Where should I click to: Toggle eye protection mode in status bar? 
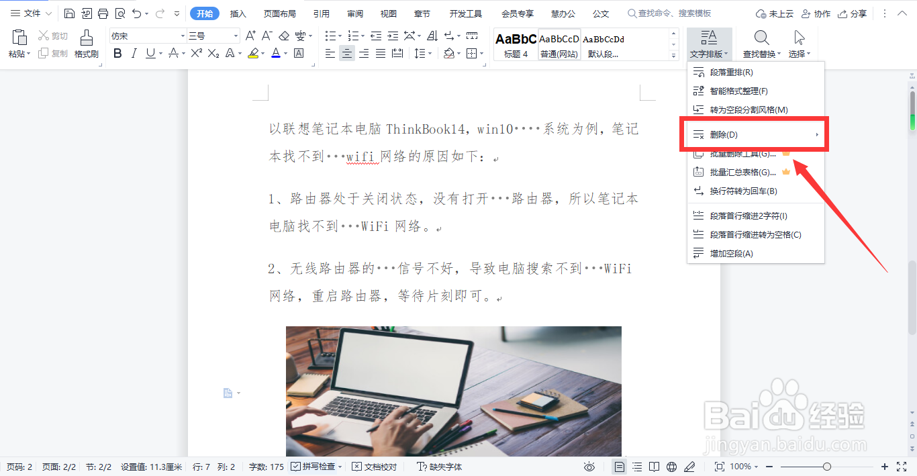point(589,467)
